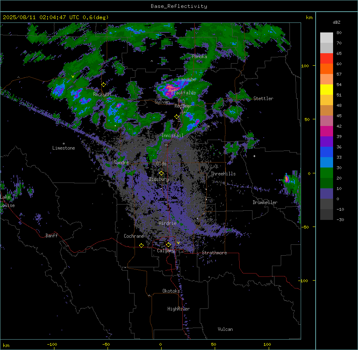Click the 80 value on dBZ legend
Viewport: 358px width, 350px height.
[339, 33]
